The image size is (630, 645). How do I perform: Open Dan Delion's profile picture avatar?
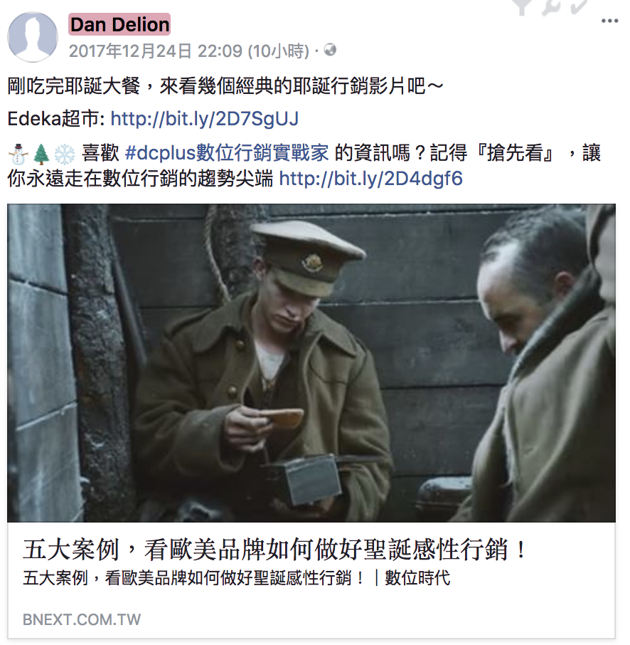(x=33, y=37)
